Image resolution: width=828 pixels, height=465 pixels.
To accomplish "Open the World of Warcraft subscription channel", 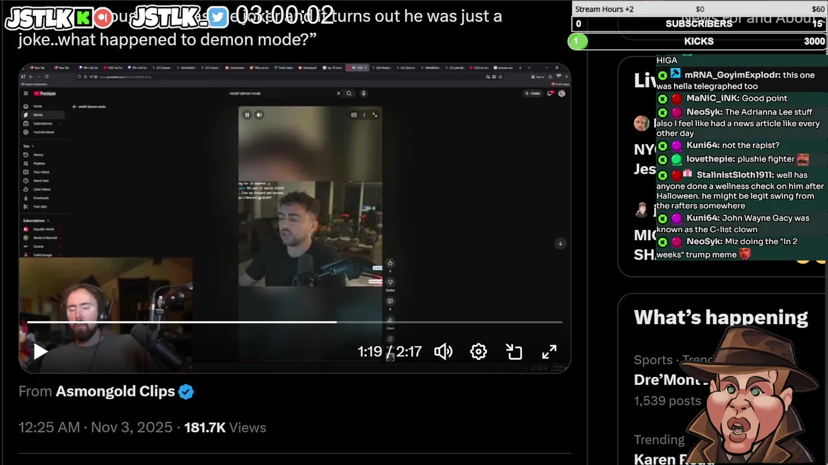I will click(41, 238).
